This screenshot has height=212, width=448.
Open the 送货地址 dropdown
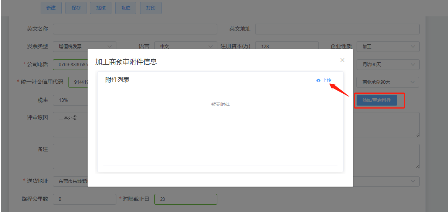(71, 181)
